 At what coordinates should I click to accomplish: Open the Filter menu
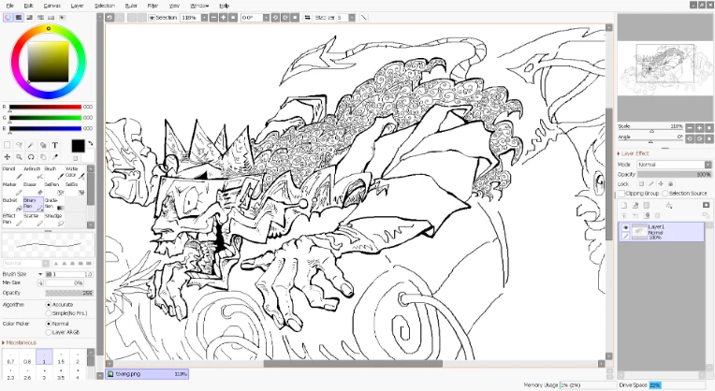153,6
